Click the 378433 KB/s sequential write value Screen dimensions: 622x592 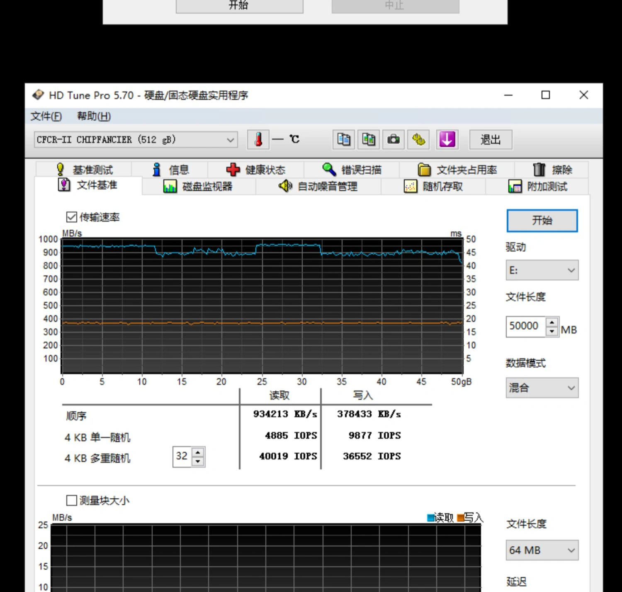click(369, 414)
